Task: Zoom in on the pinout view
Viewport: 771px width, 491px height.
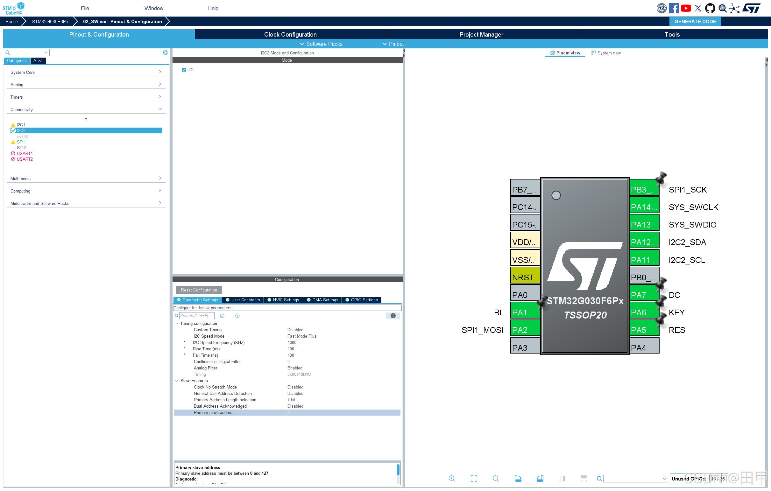Action: [x=452, y=478]
